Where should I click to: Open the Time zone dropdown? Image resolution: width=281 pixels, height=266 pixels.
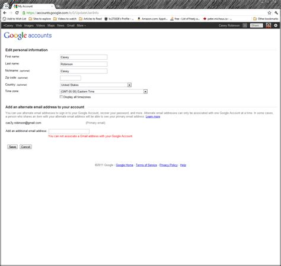(104, 92)
